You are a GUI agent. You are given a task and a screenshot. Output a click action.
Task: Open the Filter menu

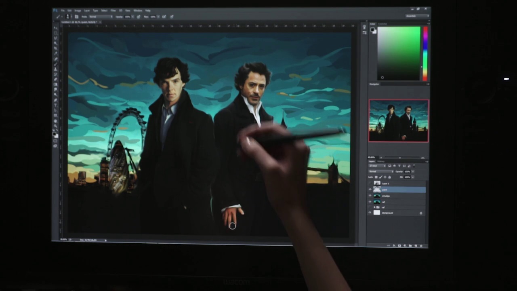tap(113, 11)
